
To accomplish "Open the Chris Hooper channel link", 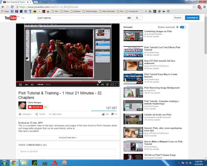I will coord(34,102).
